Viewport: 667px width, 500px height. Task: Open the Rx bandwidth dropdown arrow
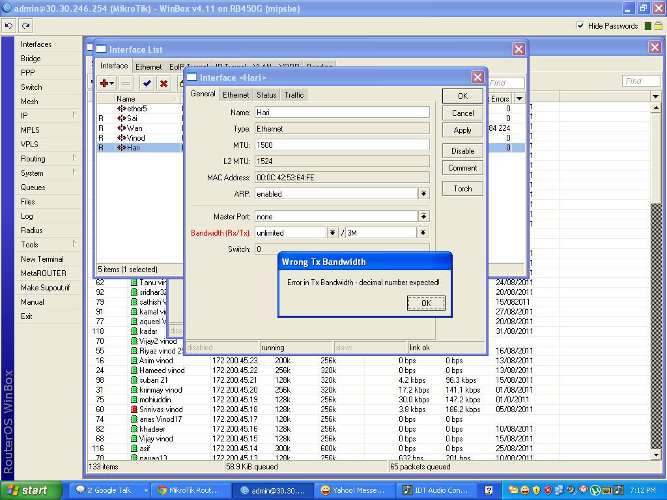(333, 232)
